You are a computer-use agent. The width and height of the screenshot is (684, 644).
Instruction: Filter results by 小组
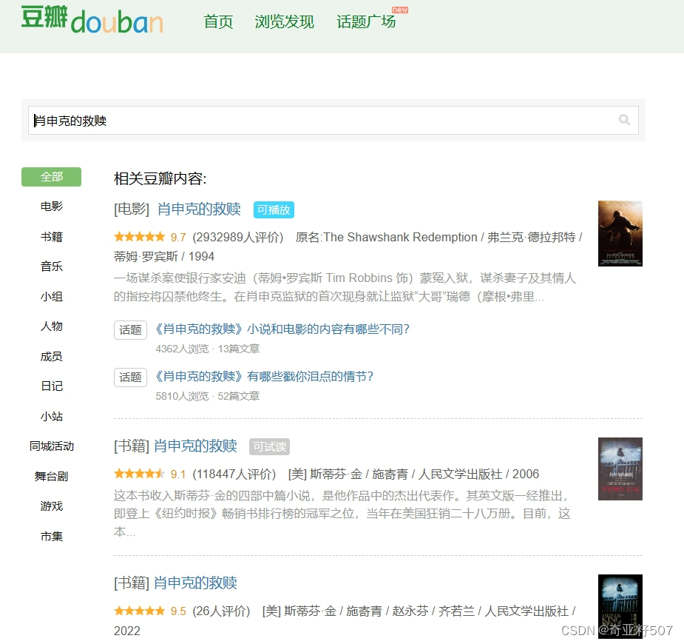pyautogui.click(x=52, y=296)
